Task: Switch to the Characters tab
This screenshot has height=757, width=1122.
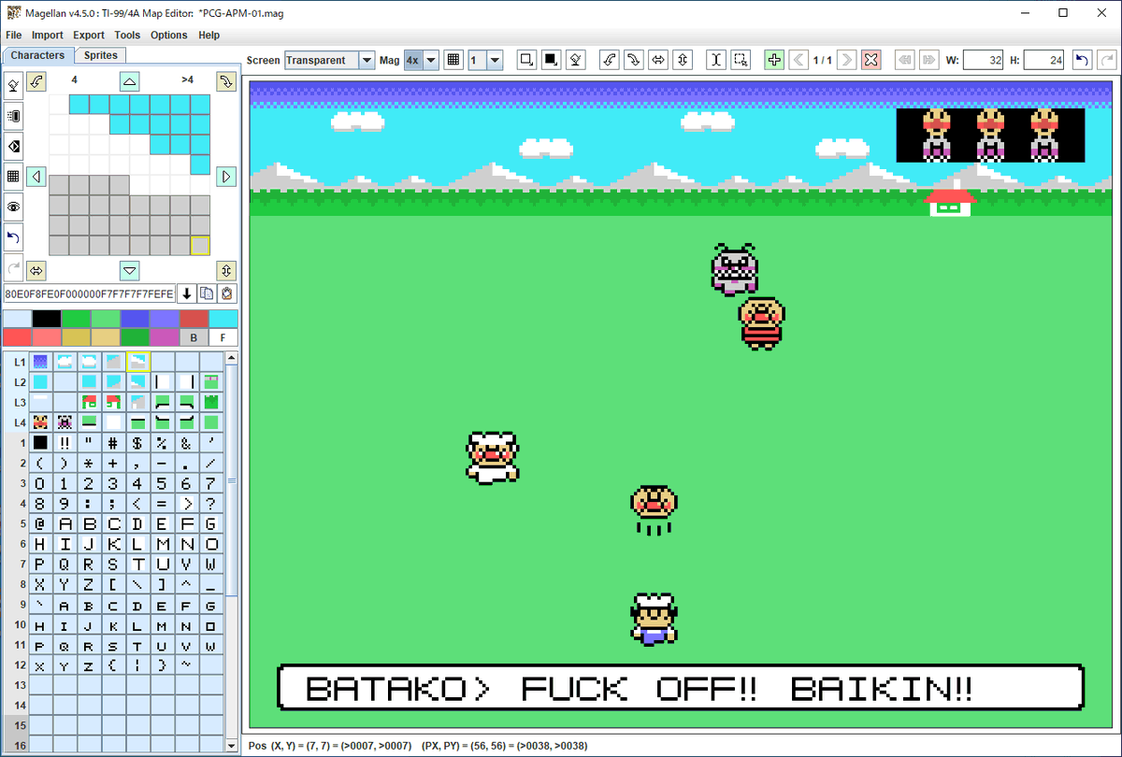Action: click(x=37, y=55)
